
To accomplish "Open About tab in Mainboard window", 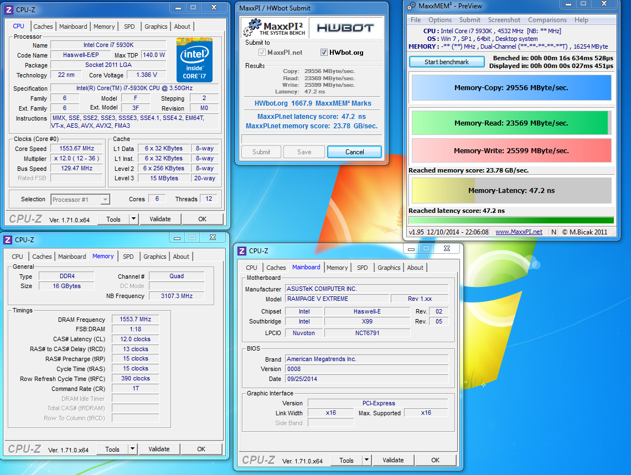I will coord(415,268).
